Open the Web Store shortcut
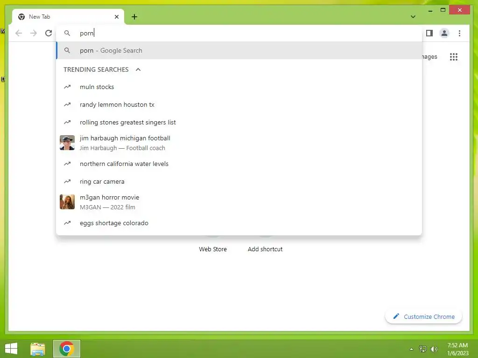The width and height of the screenshot is (478, 358). pos(213,249)
